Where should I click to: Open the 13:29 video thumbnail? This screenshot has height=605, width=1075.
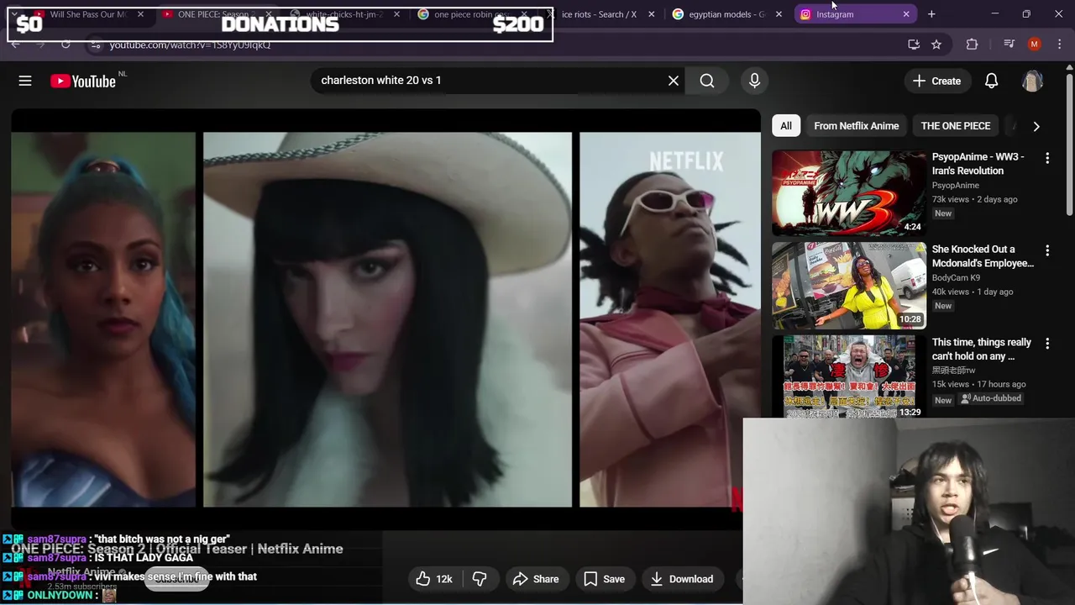(x=849, y=376)
